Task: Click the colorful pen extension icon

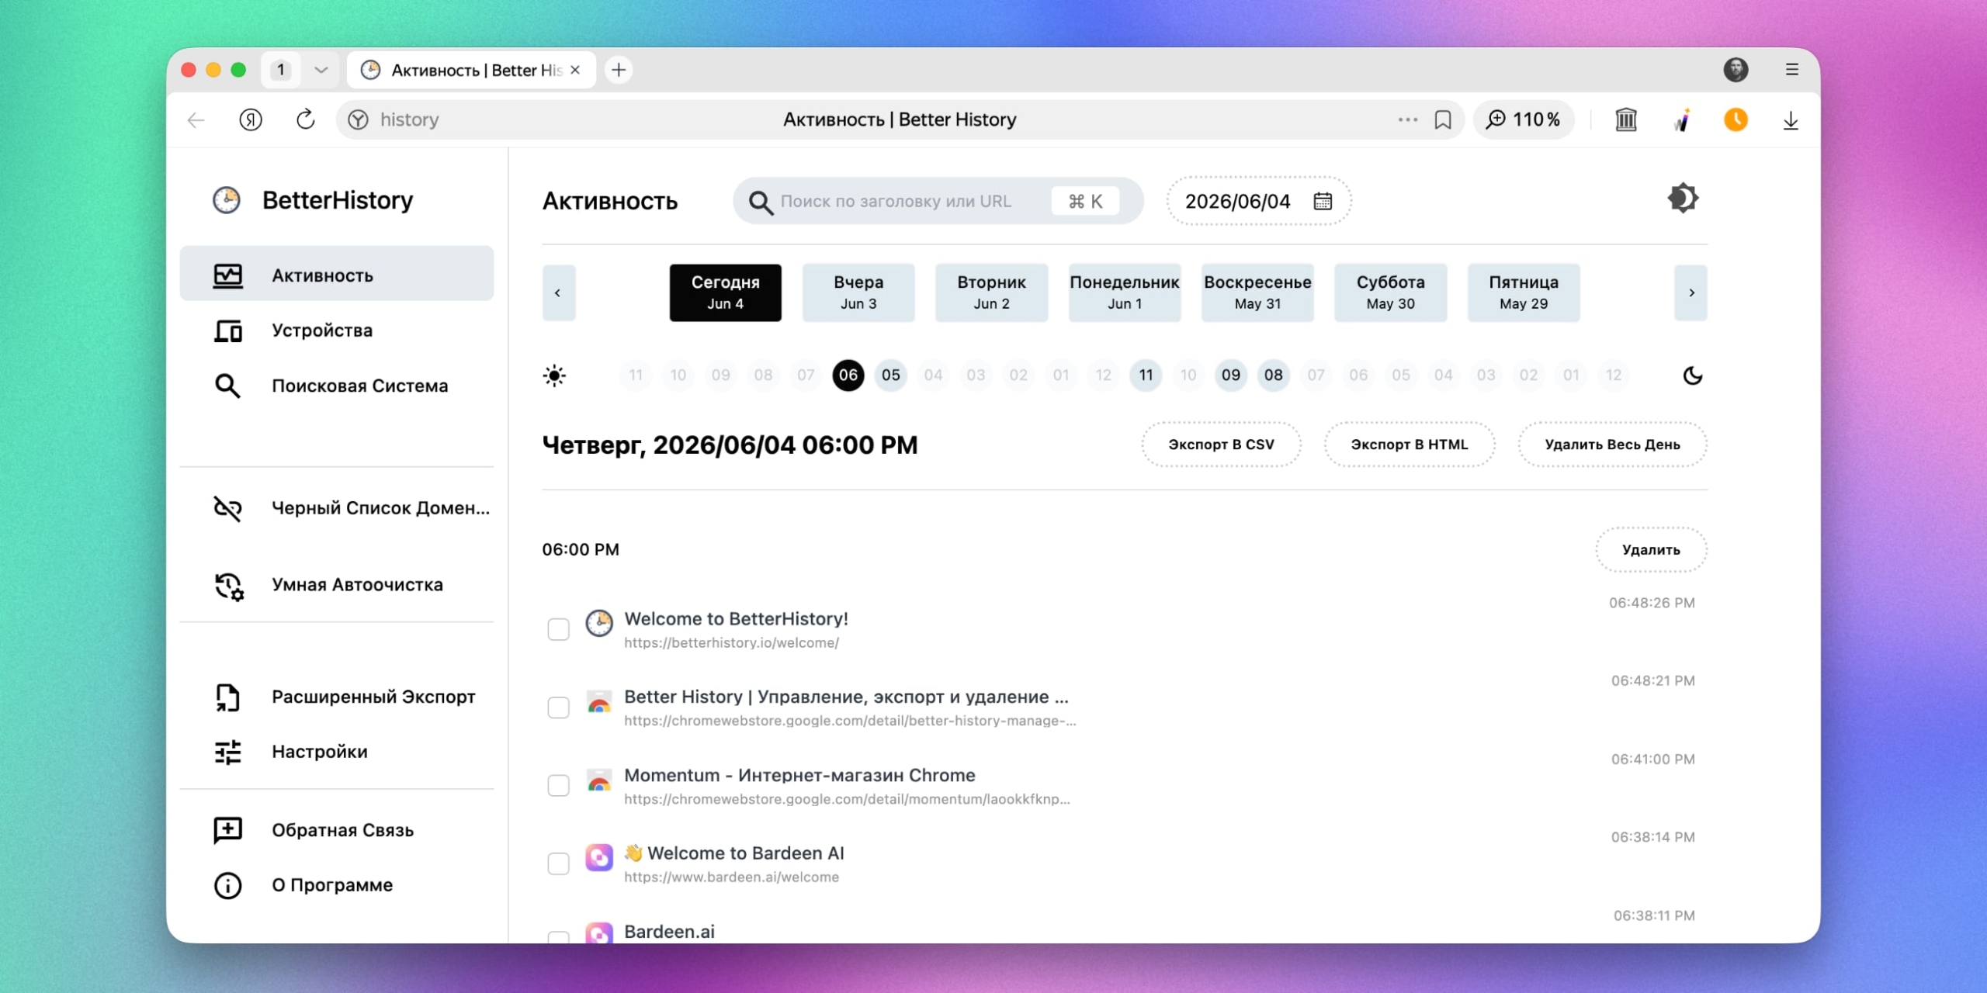Action: [1682, 119]
